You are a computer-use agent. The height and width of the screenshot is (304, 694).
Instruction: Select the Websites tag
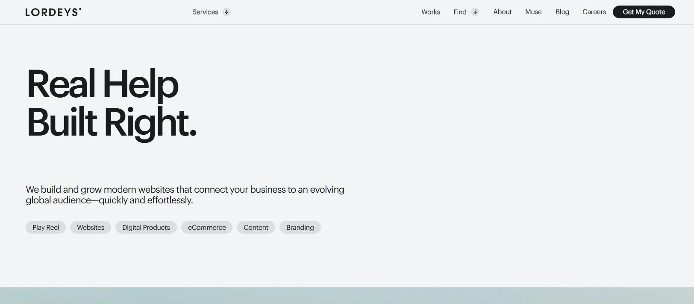(91, 227)
